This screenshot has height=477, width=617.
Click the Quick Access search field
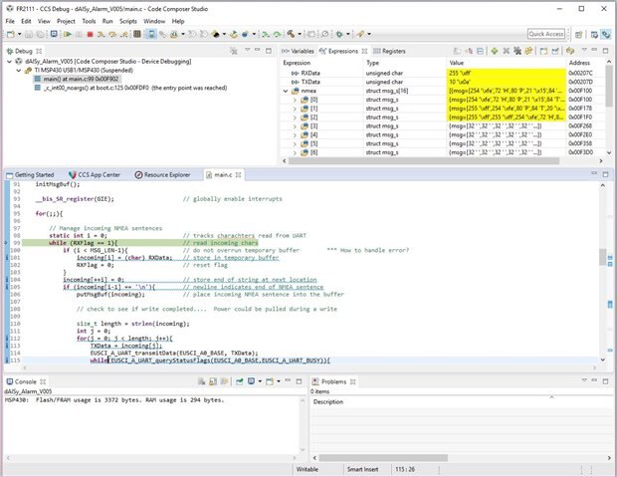tap(546, 34)
